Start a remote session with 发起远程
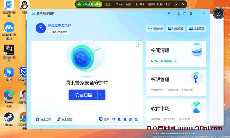 click(x=196, y=29)
